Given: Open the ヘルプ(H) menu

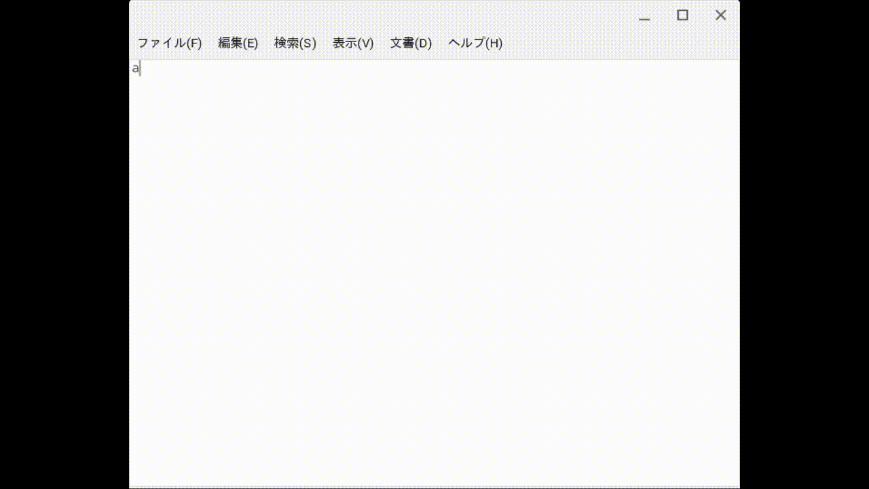Looking at the screenshot, I should click(475, 43).
